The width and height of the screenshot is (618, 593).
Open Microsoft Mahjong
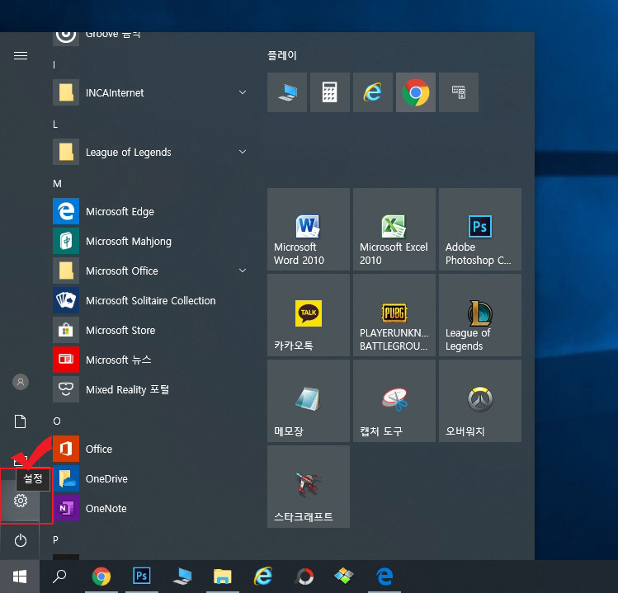150,241
